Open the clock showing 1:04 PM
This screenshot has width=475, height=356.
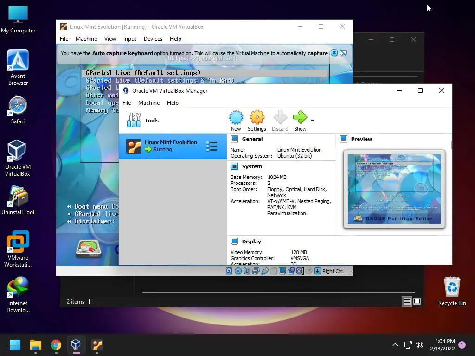442,345
